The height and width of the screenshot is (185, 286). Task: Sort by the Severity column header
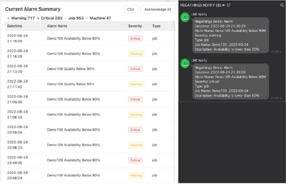(x=135, y=26)
